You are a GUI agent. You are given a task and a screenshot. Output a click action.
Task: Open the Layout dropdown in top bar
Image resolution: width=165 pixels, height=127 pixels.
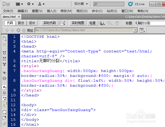point(19,4)
